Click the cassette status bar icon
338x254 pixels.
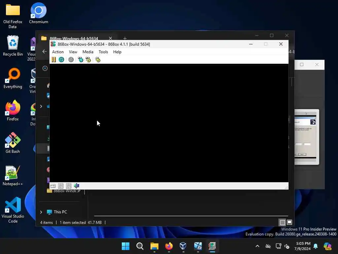click(x=53, y=186)
